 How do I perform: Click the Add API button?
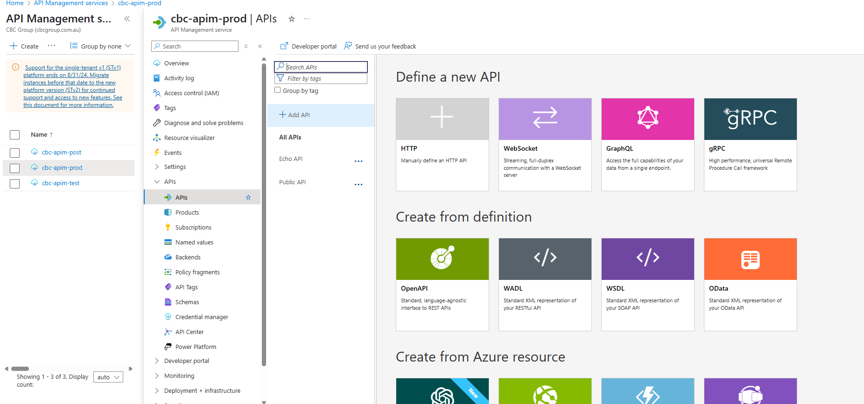(295, 115)
